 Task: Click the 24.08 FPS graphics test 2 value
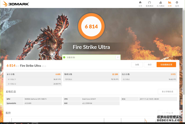pos(57,84)
